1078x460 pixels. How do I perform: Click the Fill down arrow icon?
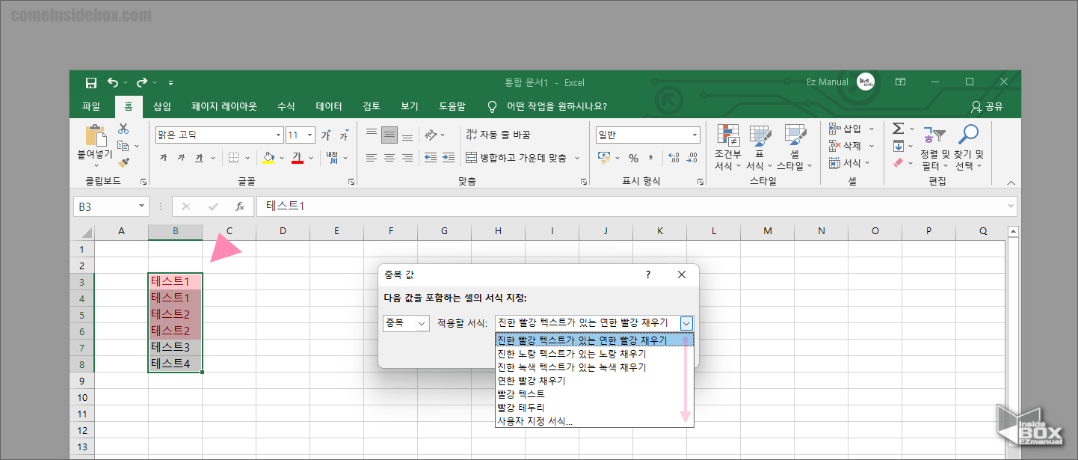point(899,146)
